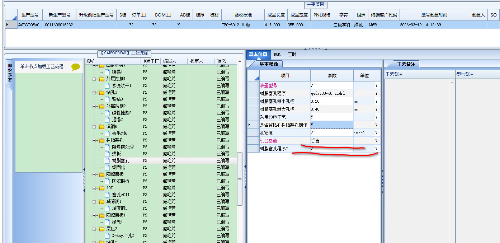This screenshot has width=500, height=243.
Task: Click the 树脂塞孔最大孔径 value 0.40
Action: (x=332, y=109)
